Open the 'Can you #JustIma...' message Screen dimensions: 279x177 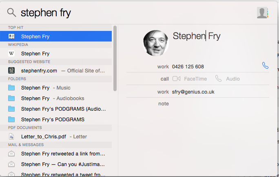(56, 164)
